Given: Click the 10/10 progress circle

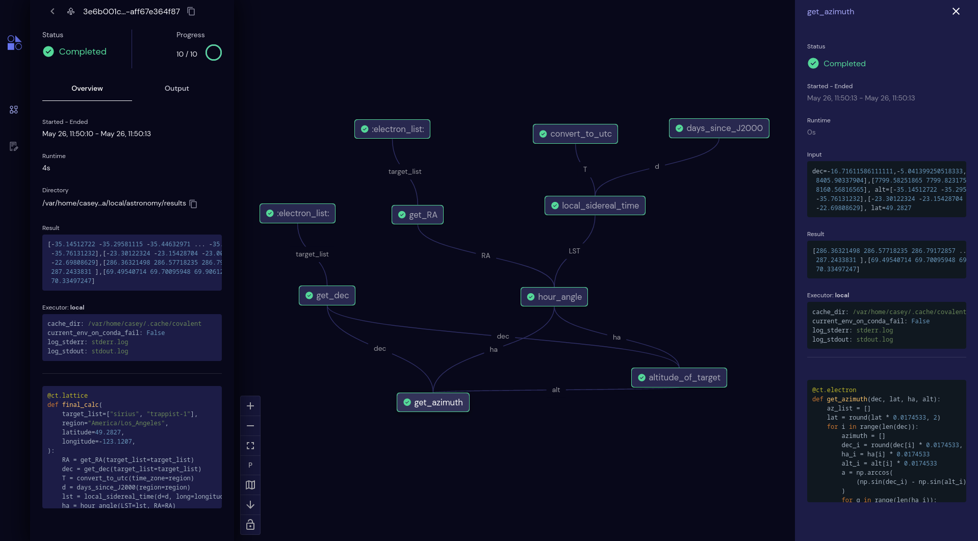Looking at the screenshot, I should (214, 53).
